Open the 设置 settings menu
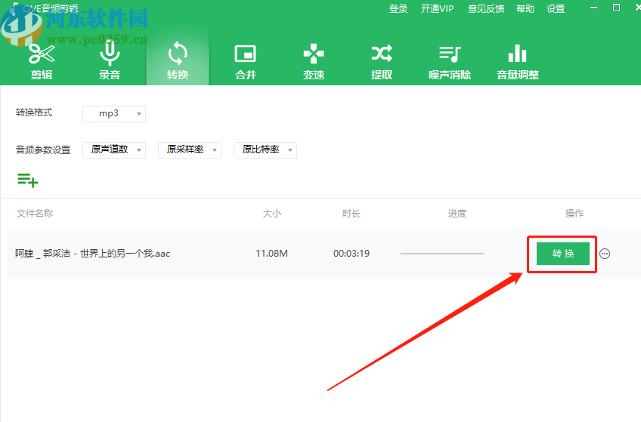Image resolution: width=641 pixels, height=422 pixels. pos(556,8)
